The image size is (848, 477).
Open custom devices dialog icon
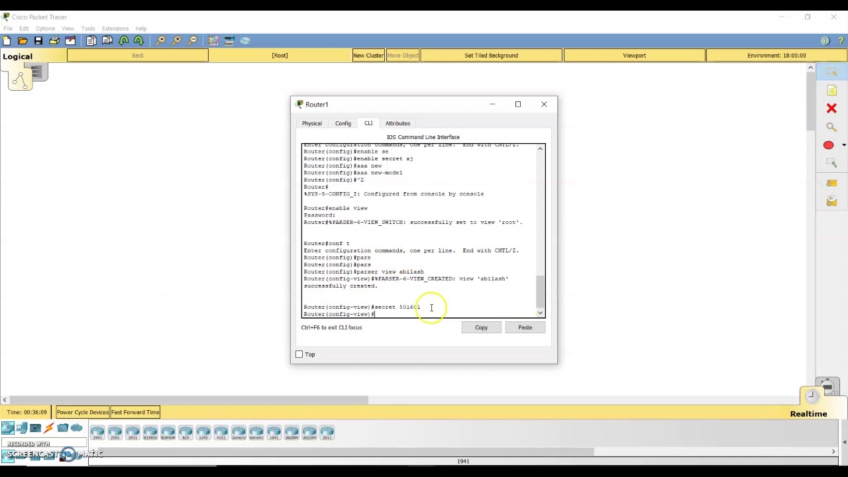click(229, 41)
